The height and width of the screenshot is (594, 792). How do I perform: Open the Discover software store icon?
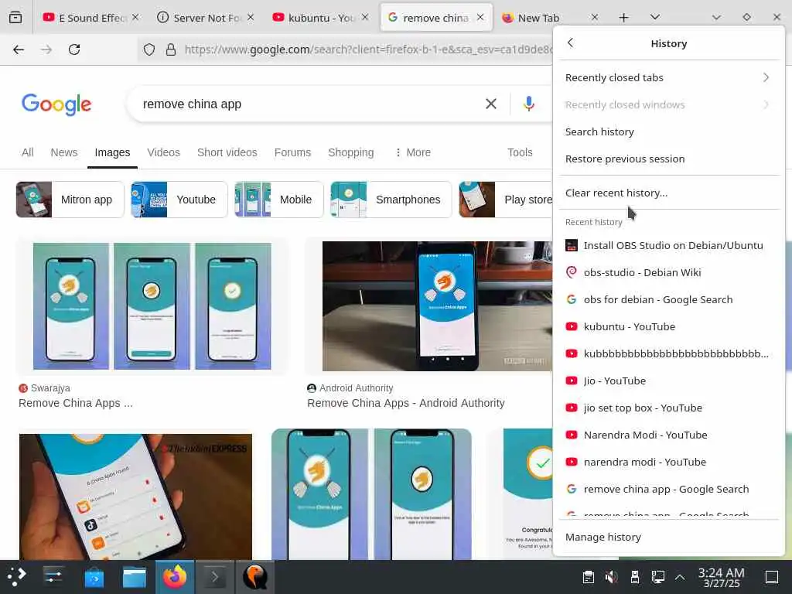94,577
